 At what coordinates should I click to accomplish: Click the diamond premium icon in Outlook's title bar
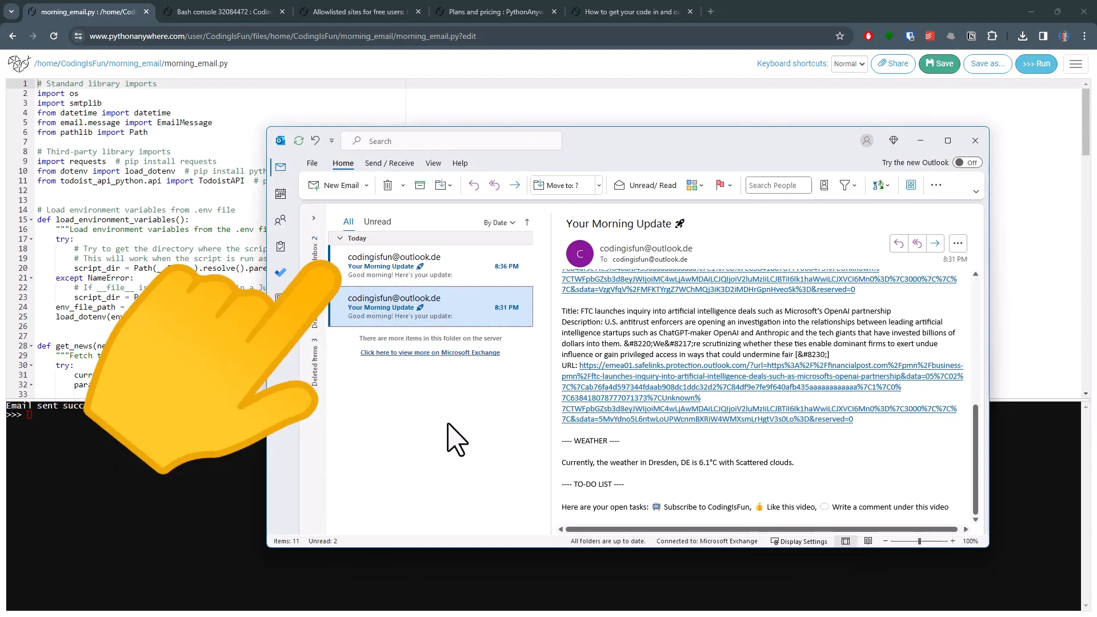[x=894, y=141]
